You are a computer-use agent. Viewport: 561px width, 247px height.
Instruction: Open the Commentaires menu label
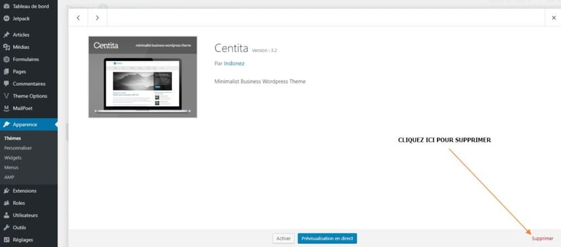29,84
